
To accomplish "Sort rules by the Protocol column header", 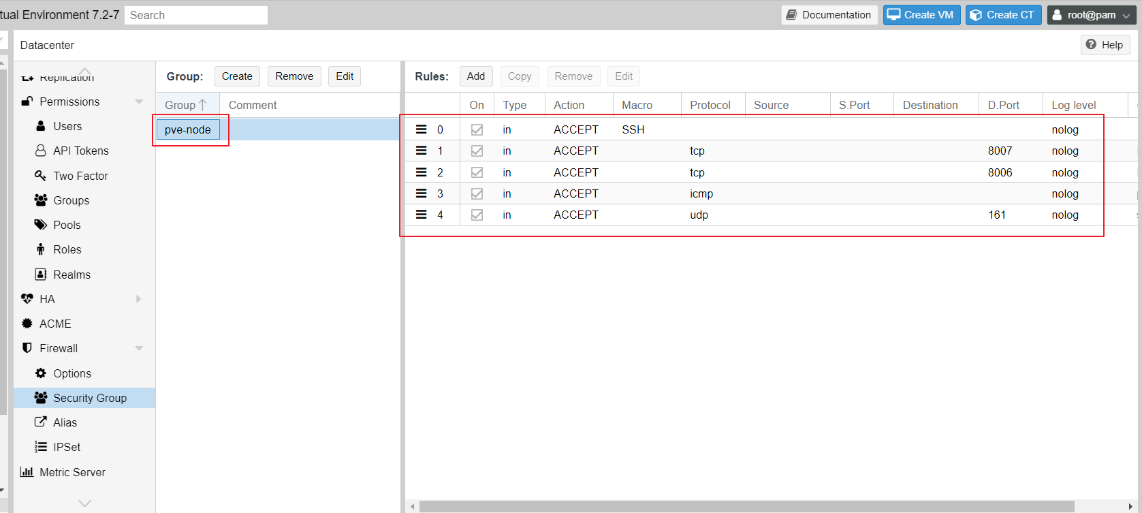I will click(x=713, y=105).
